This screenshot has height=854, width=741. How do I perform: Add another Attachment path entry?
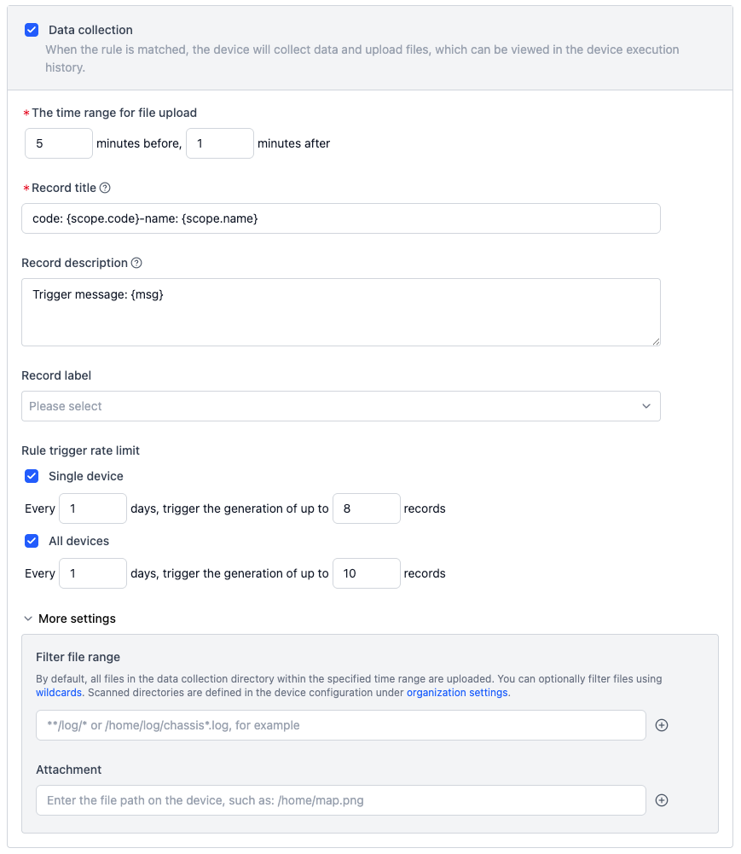tap(662, 800)
